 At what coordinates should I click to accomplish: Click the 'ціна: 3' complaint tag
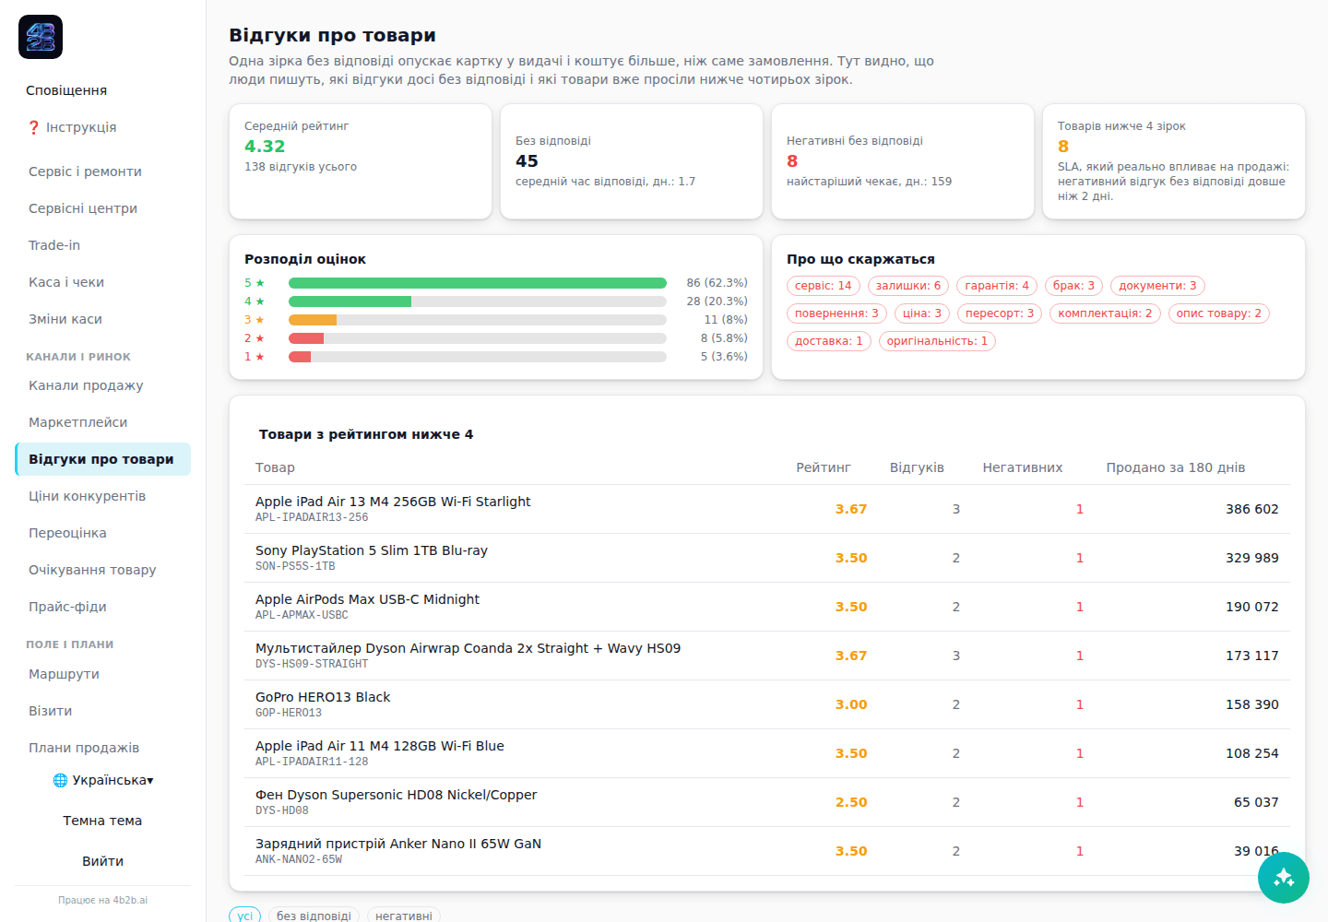[922, 313]
